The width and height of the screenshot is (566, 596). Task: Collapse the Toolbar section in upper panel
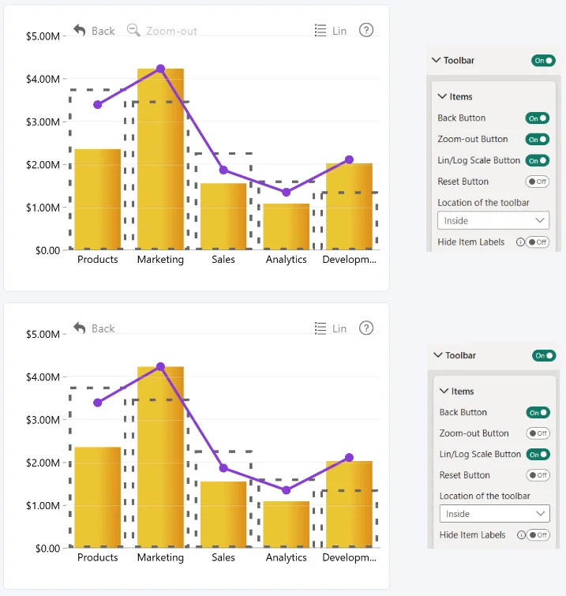click(x=437, y=61)
